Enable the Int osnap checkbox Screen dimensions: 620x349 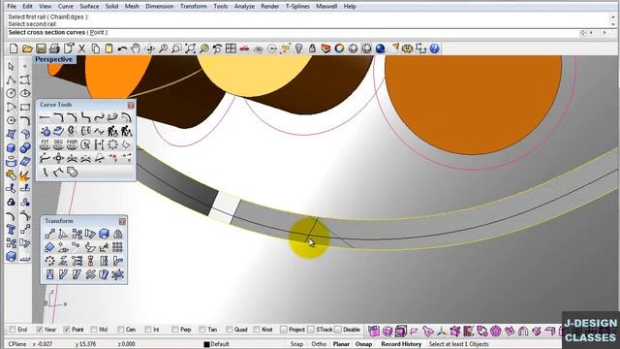148,330
